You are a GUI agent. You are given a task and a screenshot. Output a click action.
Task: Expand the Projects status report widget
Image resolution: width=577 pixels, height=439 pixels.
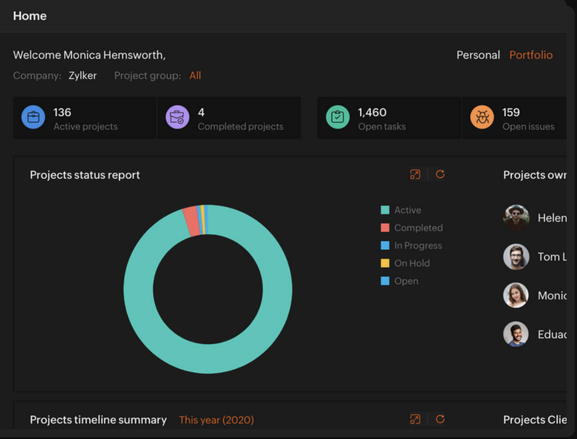[x=415, y=175]
